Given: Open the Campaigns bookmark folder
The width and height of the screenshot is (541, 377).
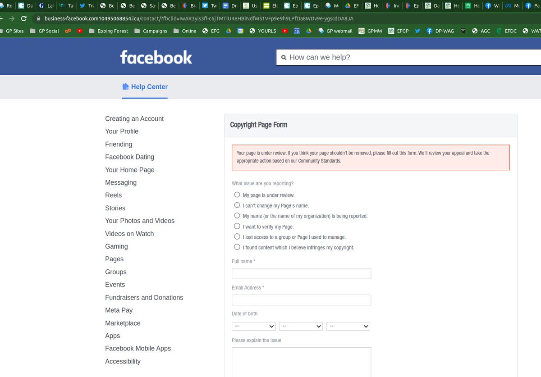Looking at the screenshot, I should click(151, 31).
